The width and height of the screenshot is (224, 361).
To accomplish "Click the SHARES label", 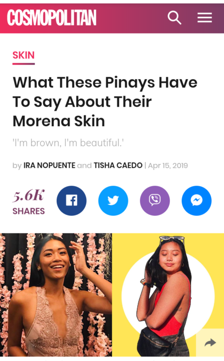I will point(28,211).
